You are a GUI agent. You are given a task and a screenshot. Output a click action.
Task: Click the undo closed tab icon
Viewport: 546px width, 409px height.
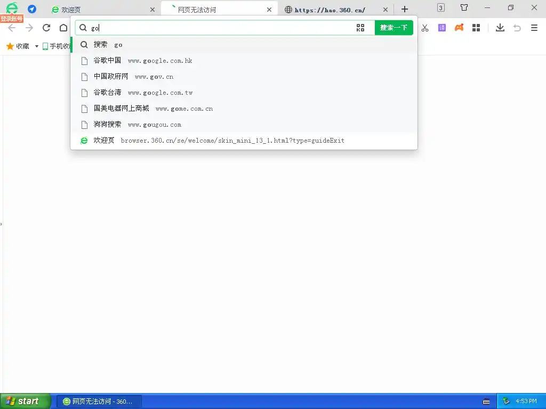(517, 28)
